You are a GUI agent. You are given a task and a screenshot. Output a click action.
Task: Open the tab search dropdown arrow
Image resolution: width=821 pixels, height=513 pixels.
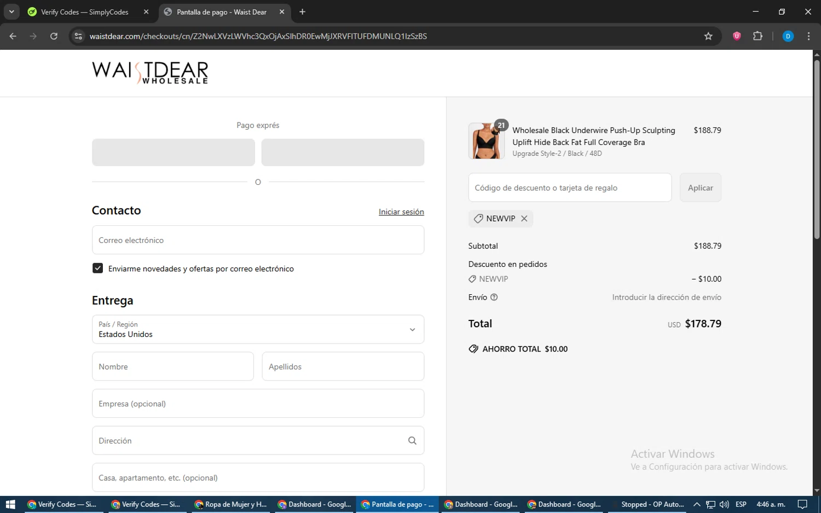click(11, 11)
